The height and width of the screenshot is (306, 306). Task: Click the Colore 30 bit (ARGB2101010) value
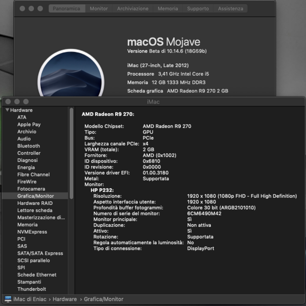click(x=221, y=208)
